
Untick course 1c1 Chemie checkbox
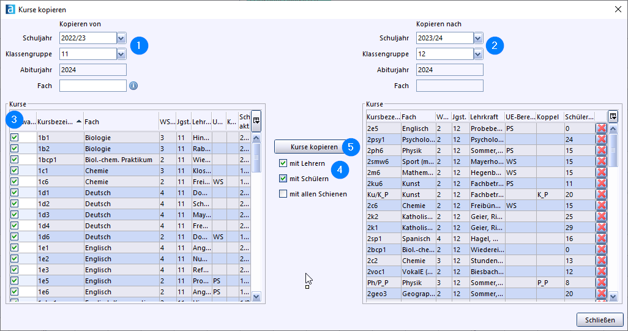click(15, 171)
